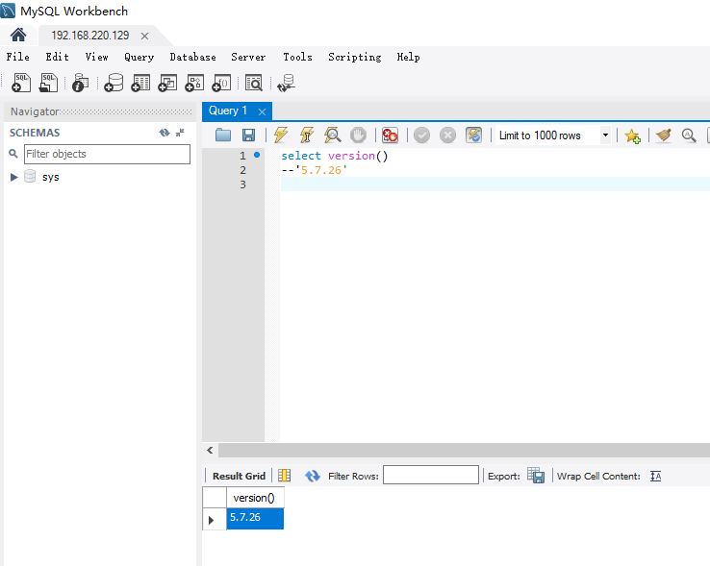Save the query as a favorite snippet

(x=633, y=135)
